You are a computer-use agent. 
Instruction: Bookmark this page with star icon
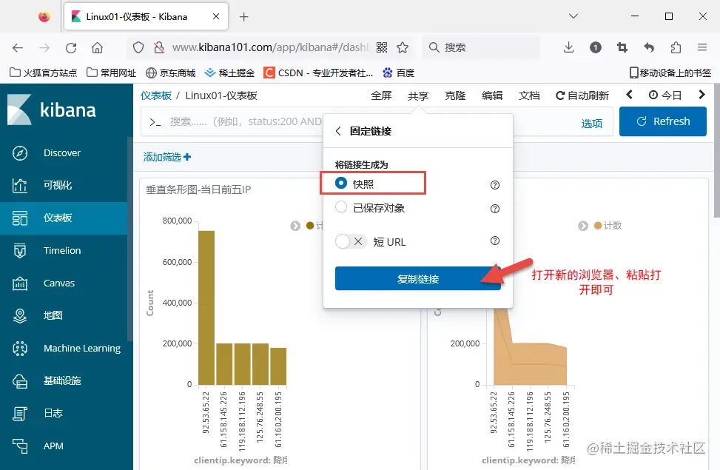tap(403, 47)
